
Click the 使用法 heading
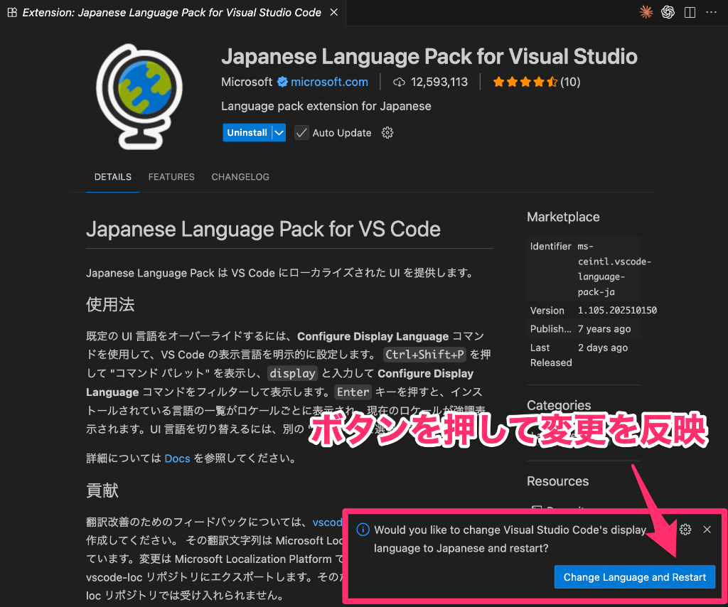pos(110,304)
